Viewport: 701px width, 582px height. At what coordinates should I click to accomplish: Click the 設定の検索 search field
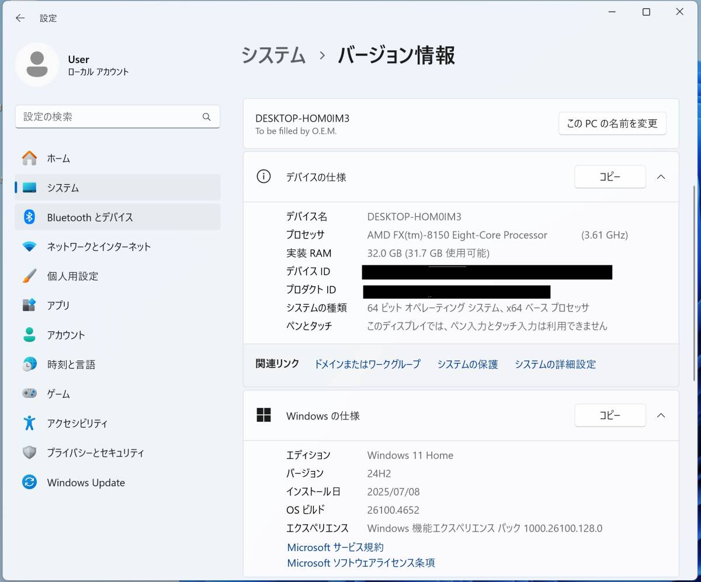pos(117,117)
